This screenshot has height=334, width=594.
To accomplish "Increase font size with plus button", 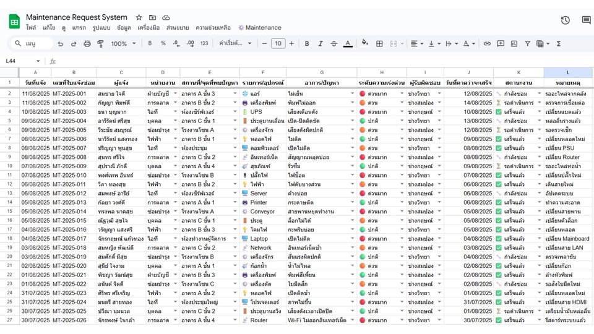I will (291, 43).
